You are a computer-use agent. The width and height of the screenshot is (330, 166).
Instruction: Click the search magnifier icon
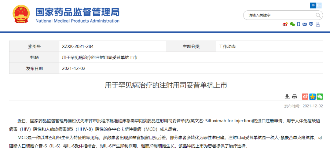point(318,15)
